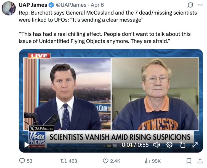Bookmark this UAP James post
This screenshot has width=207, height=168.
189,161
